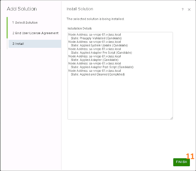Screen dimensions: 196x171
Task: Click the 'selected solution is being installed' message
Action: [x=96, y=19]
